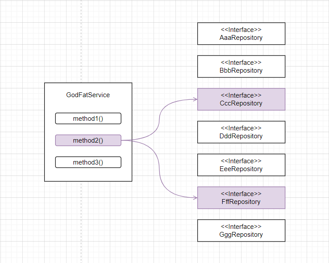The image size is (329, 263).
Task: Click the arrowhead pointing at FffRepository
Action: 195,198
